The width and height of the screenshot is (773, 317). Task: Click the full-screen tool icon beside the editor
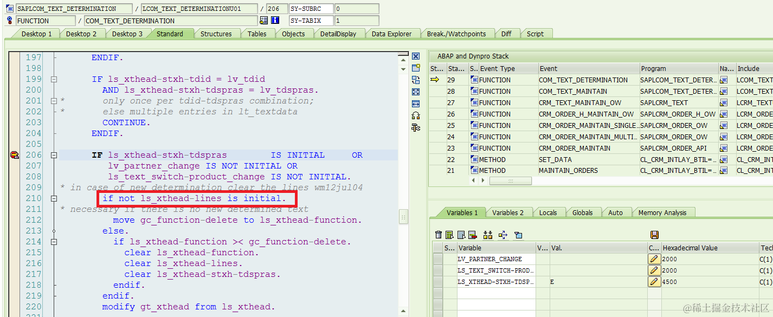click(x=416, y=92)
